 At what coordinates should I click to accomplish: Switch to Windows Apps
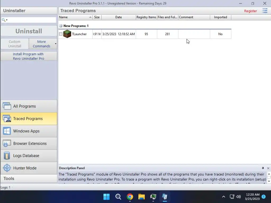click(x=29, y=131)
